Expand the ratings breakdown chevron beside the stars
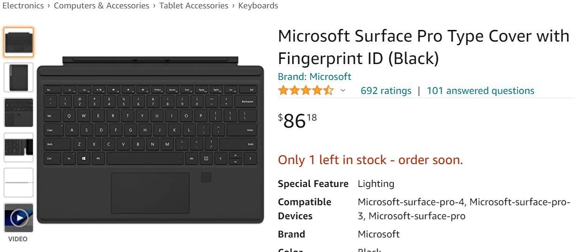This screenshot has height=252, width=578. point(343,91)
